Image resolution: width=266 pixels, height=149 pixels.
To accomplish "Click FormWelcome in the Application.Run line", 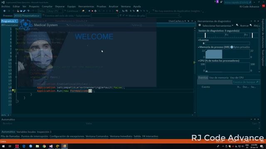I will 79,91.
